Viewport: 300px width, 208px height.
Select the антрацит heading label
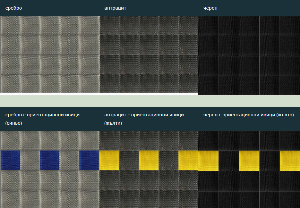coord(115,8)
